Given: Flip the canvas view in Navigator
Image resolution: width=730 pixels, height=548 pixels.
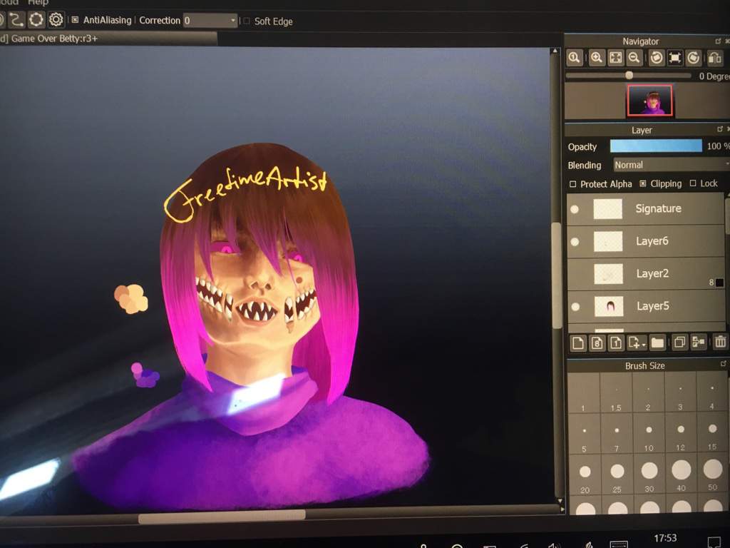Looking at the screenshot, I should 714,59.
